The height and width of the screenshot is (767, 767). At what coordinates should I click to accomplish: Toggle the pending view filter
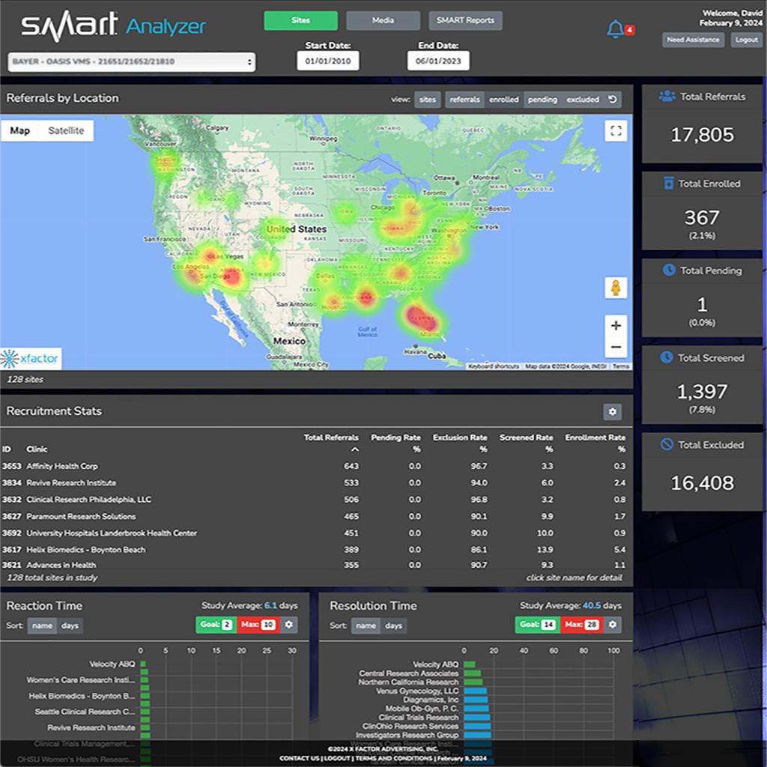coord(542,100)
